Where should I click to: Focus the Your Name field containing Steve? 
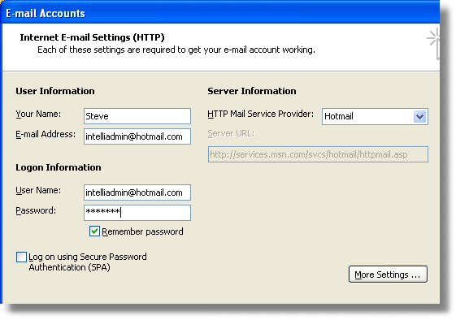tap(137, 116)
